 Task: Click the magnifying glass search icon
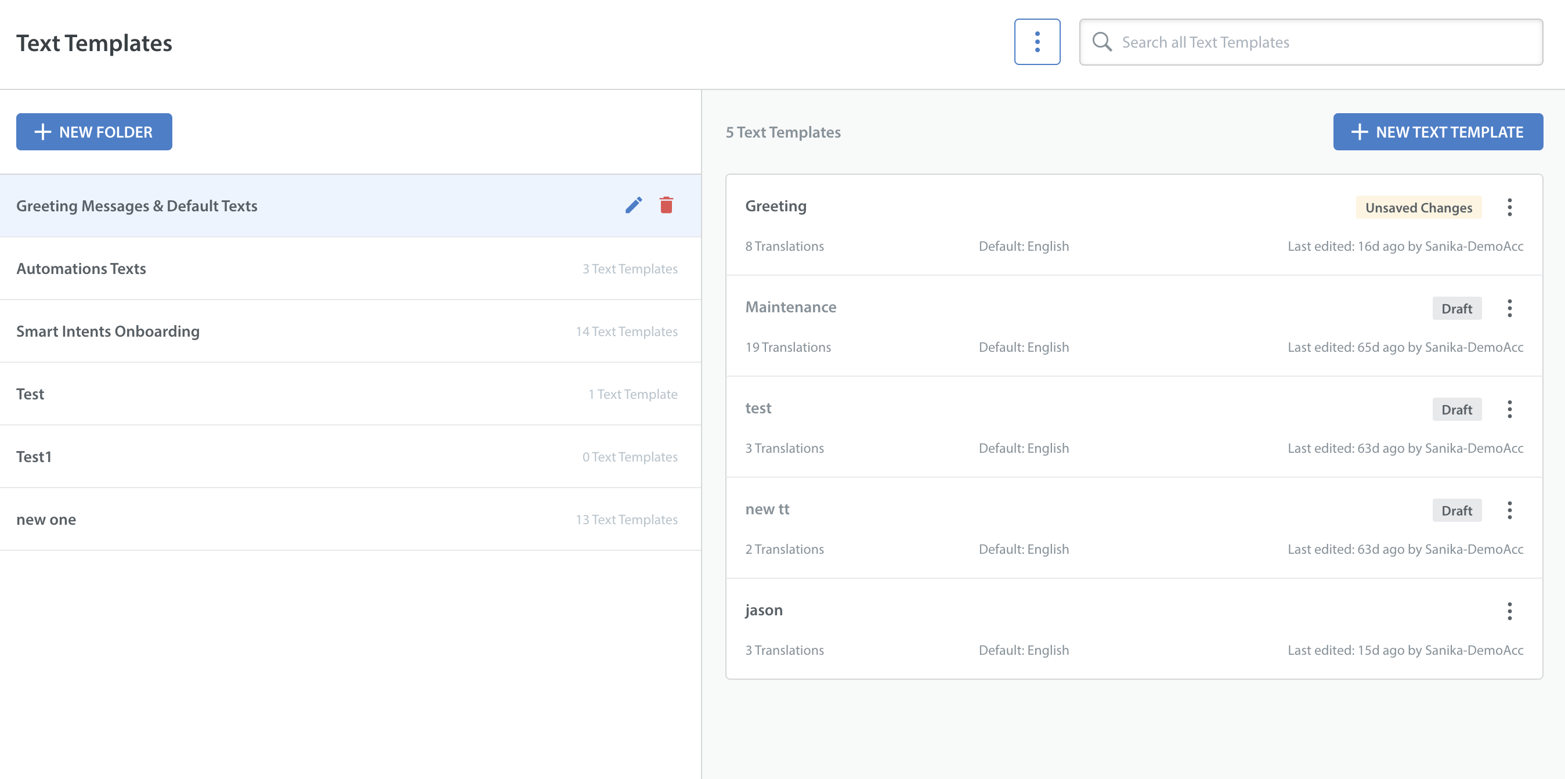pos(1101,42)
